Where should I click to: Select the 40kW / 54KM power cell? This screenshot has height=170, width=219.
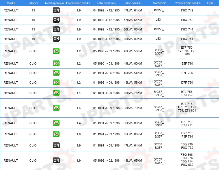(x=133, y=73)
